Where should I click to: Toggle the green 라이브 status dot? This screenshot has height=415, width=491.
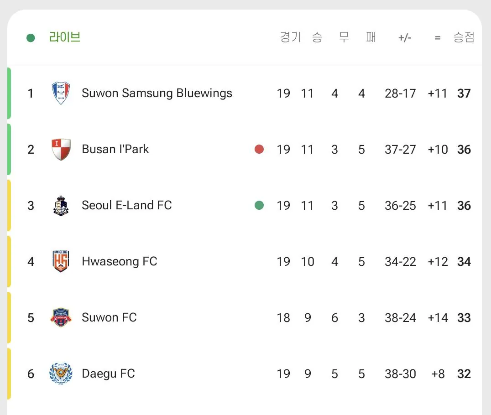[x=31, y=38]
